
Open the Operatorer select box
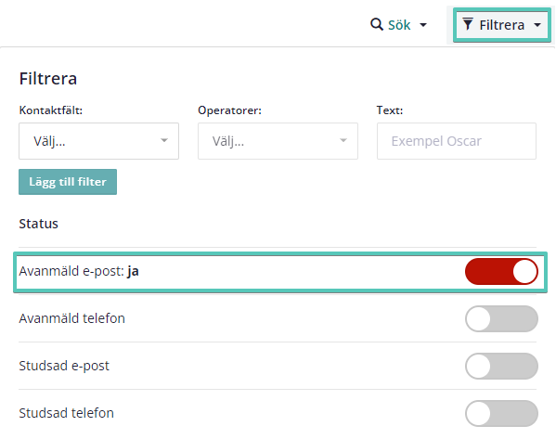[x=278, y=141]
